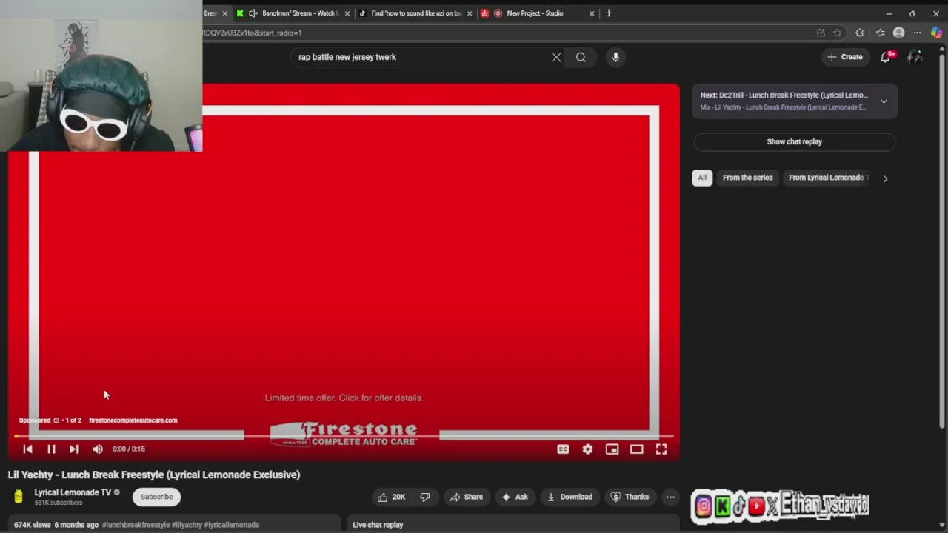This screenshot has height=533, width=948.
Task: Select the From the series chip
Action: (x=747, y=178)
